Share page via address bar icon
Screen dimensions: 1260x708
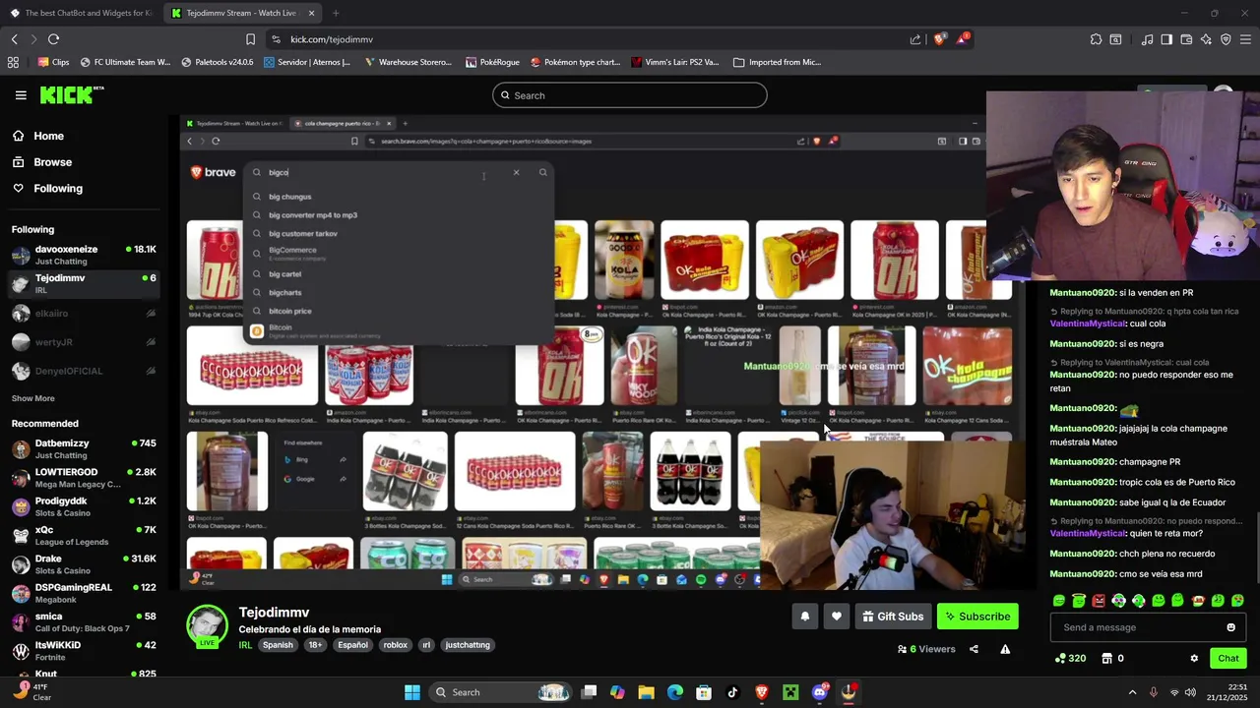coord(915,39)
